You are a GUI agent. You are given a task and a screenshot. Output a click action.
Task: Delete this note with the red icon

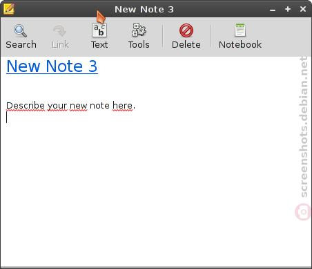click(x=186, y=37)
